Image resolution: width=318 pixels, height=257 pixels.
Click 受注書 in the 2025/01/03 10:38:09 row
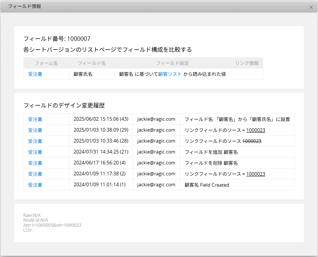click(35, 130)
